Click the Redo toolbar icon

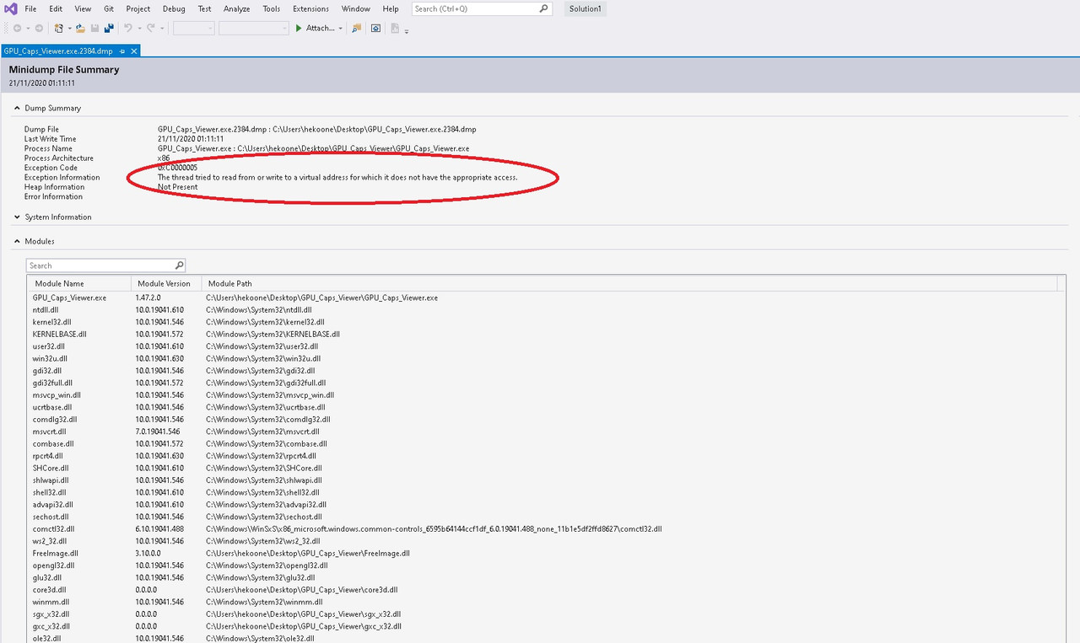point(151,28)
